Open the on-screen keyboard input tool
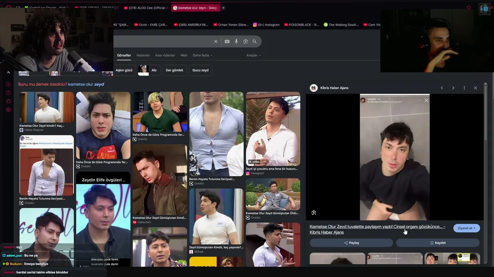The height and width of the screenshot is (277, 494). 227,42
